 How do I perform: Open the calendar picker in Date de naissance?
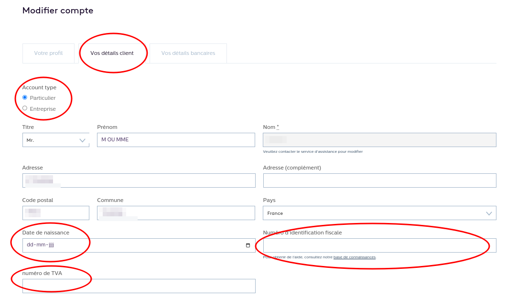point(248,245)
